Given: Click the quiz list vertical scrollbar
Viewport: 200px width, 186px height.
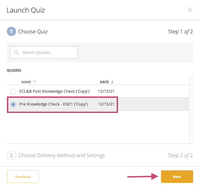Looking at the screenshot, I should coord(191,109).
